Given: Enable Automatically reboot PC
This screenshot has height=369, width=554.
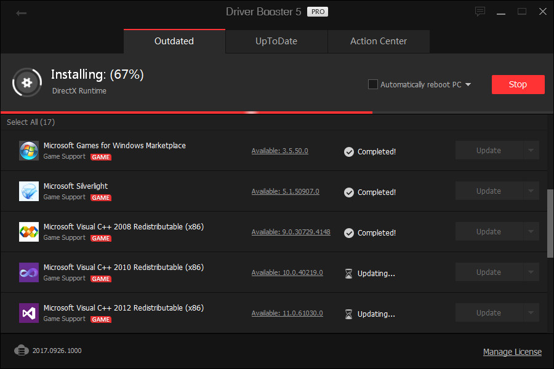Looking at the screenshot, I should pos(373,84).
